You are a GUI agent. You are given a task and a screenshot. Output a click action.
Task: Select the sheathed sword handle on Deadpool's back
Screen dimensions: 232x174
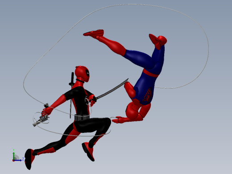72,79
